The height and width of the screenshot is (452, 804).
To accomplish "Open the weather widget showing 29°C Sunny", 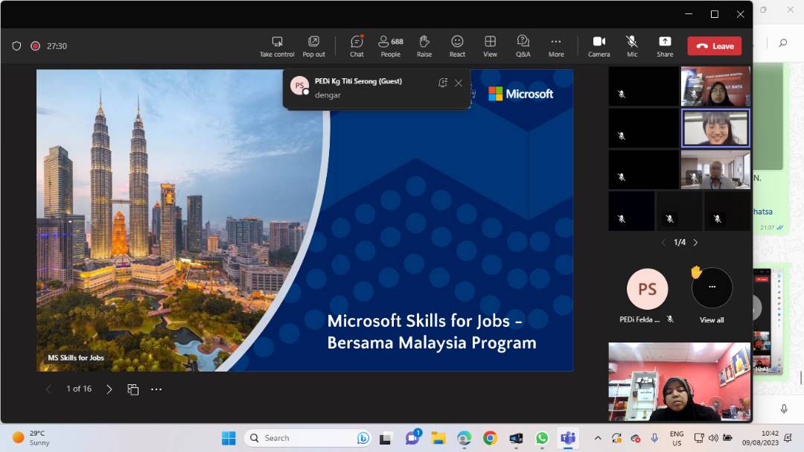I will point(32,438).
